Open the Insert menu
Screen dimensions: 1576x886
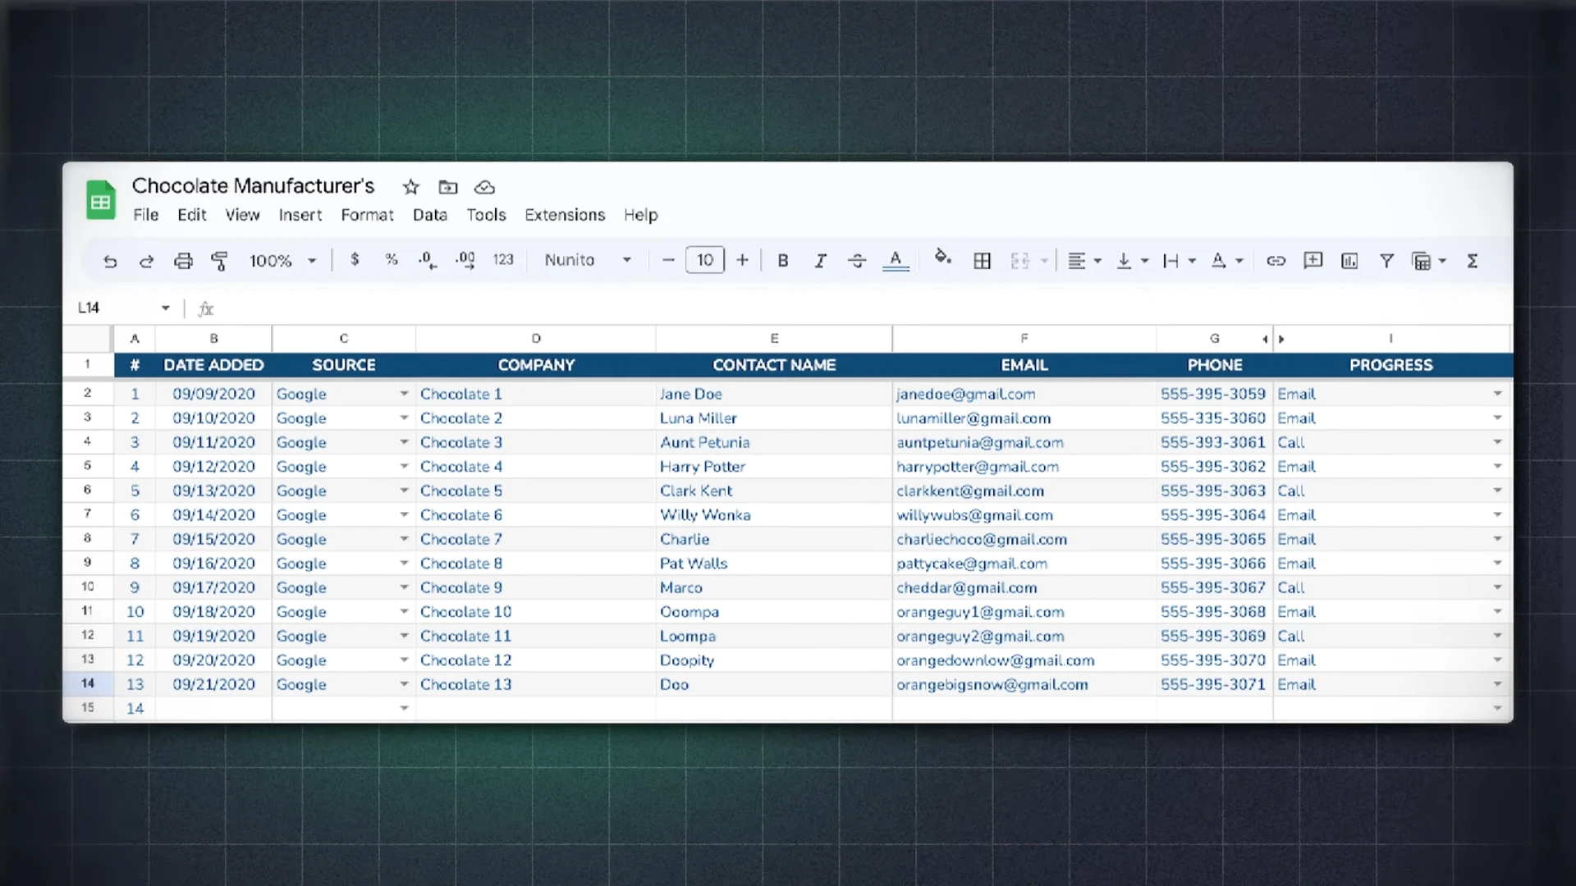click(x=300, y=215)
